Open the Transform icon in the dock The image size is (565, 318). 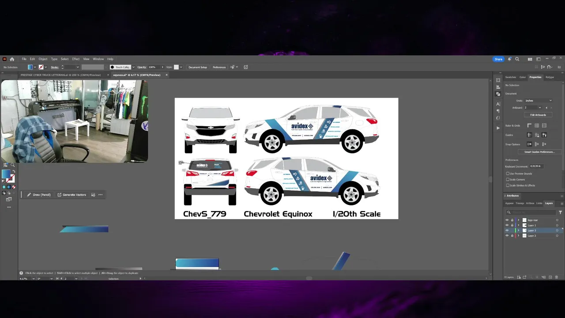(x=498, y=80)
